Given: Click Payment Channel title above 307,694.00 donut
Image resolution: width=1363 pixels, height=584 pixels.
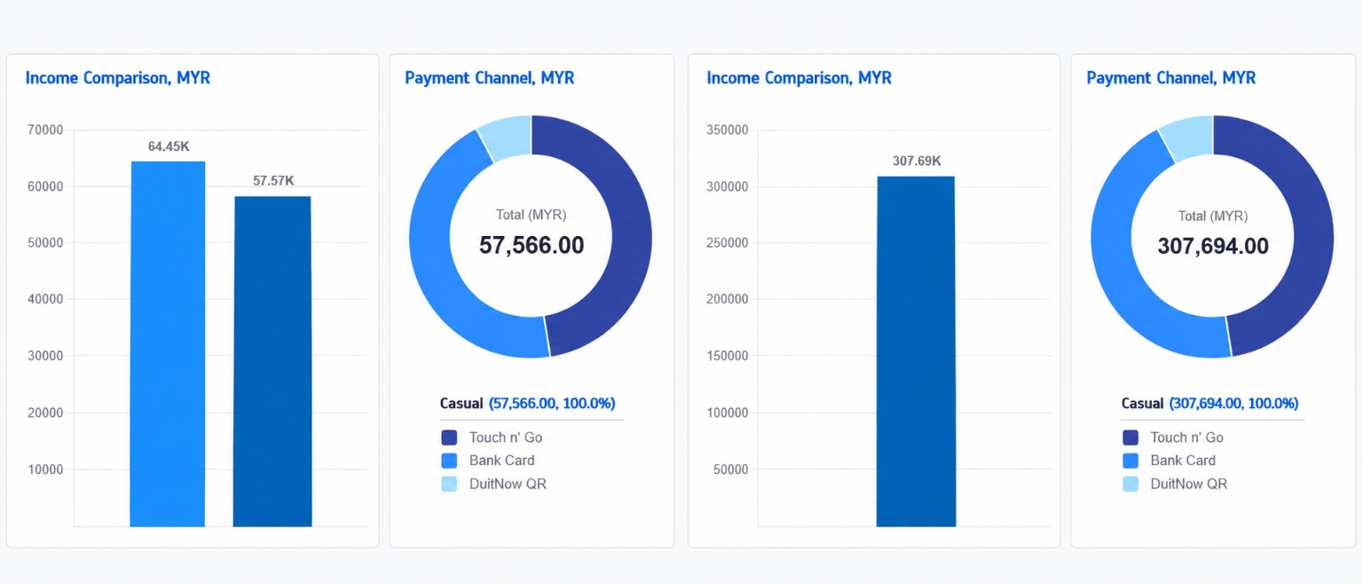Looking at the screenshot, I should (x=1171, y=78).
